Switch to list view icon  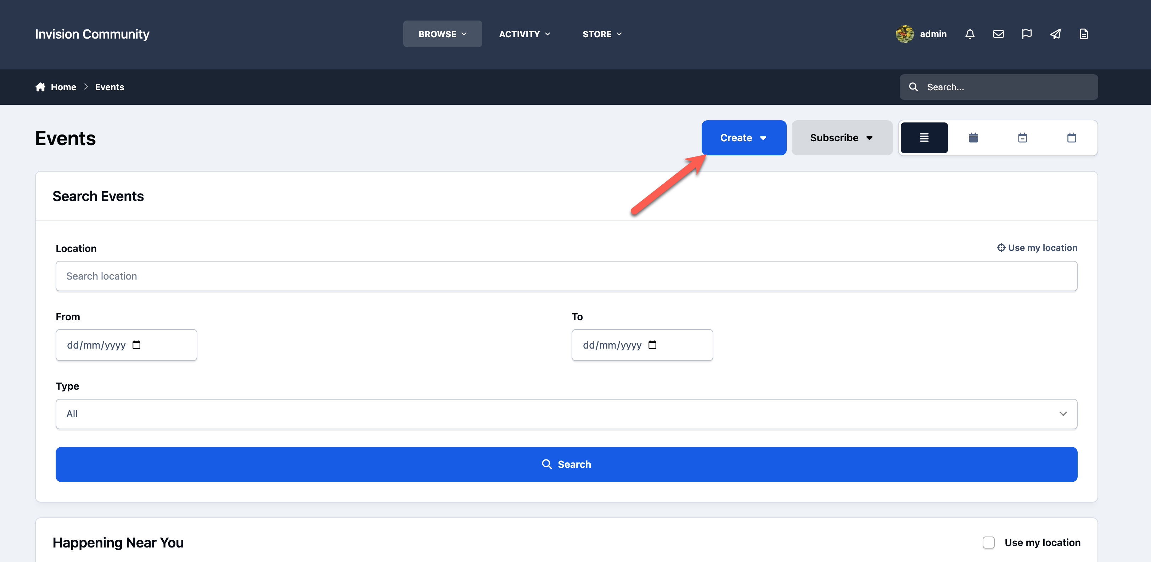[x=924, y=138]
